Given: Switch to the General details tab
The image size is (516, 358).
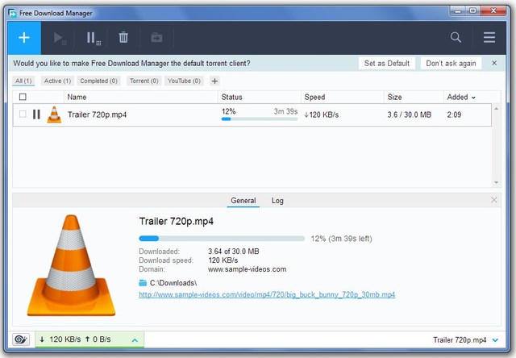Looking at the screenshot, I should pos(243,201).
